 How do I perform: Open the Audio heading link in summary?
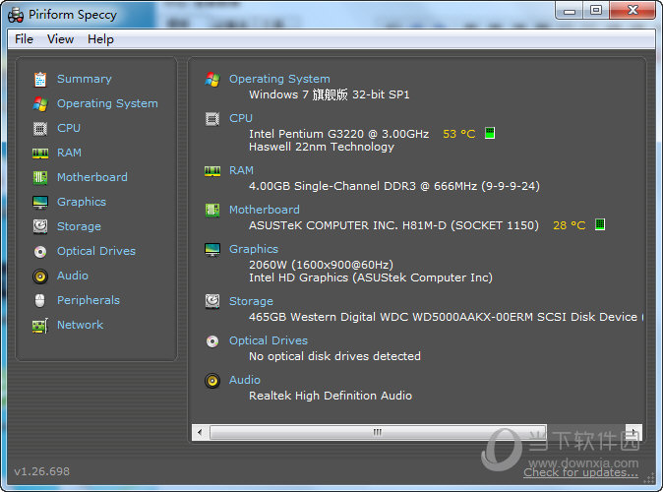point(245,381)
